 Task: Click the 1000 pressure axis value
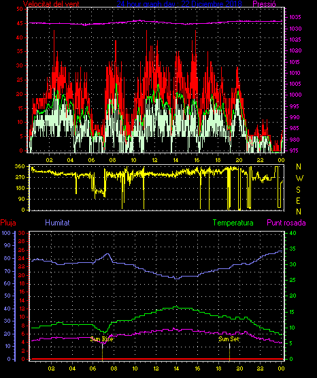click(x=295, y=95)
